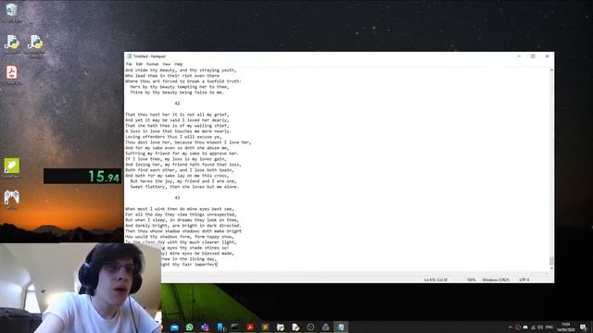Click the sonnet number 43 heading
593x333 pixels.
pyautogui.click(x=177, y=197)
